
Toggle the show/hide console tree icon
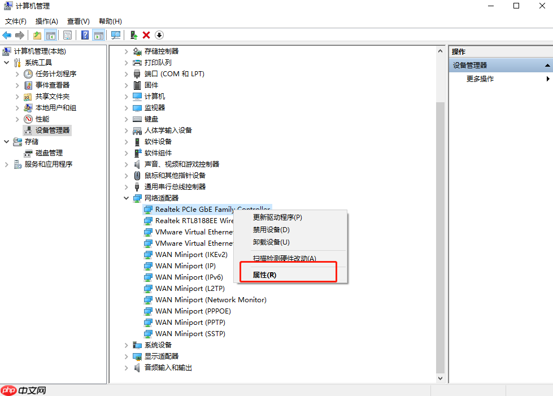(x=51, y=35)
